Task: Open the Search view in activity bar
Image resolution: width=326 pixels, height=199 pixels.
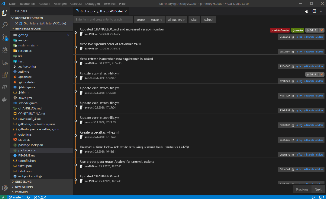Action: coord(5,25)
